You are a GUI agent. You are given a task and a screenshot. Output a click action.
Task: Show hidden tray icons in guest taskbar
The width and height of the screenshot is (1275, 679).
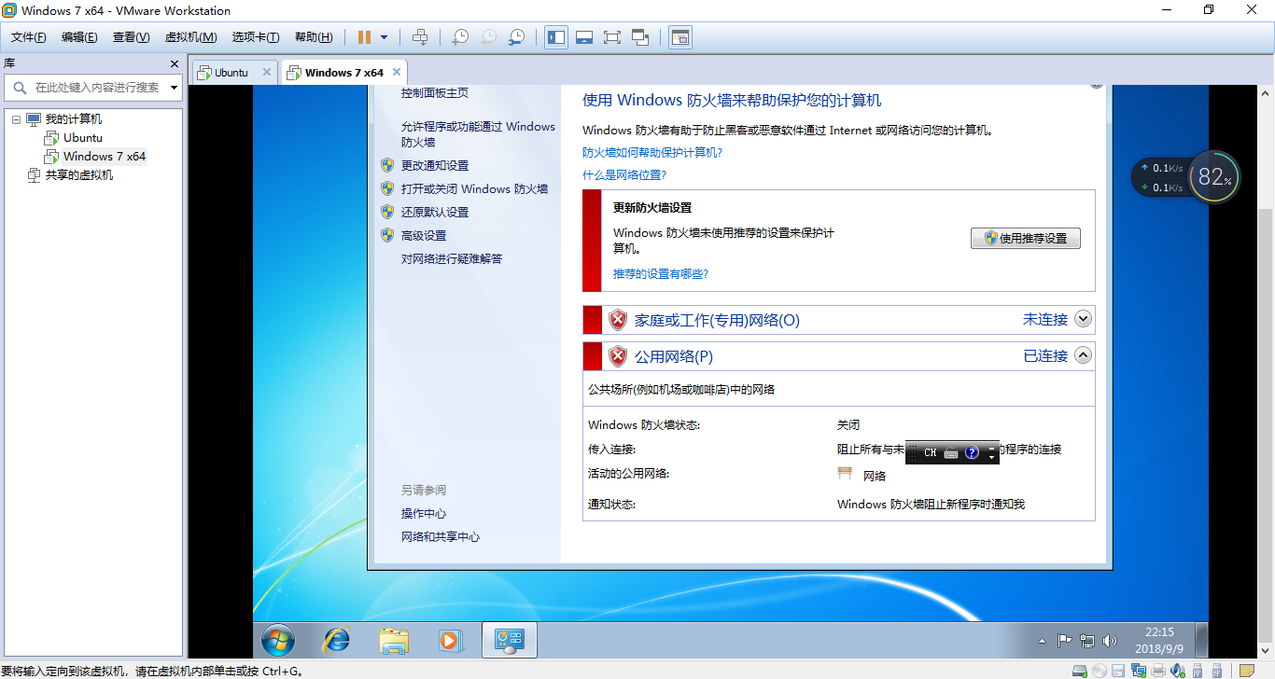pyautogui.click(x=1043, y=642)
